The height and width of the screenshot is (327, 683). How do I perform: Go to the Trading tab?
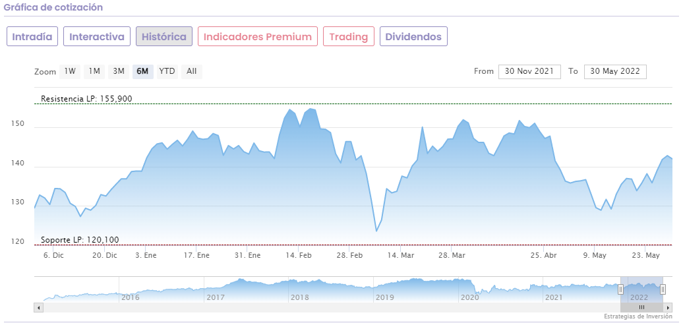pyautogui.click(x=349, y=36)
